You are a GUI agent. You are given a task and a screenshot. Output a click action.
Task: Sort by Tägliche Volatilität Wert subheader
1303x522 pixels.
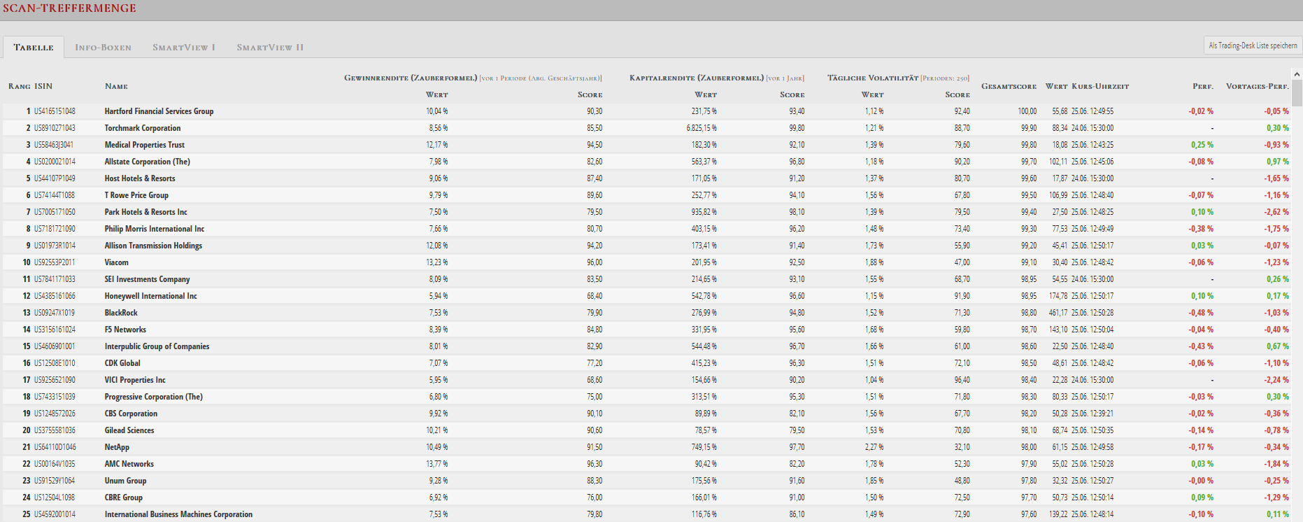pyautogui.click(x=872, y=94)
